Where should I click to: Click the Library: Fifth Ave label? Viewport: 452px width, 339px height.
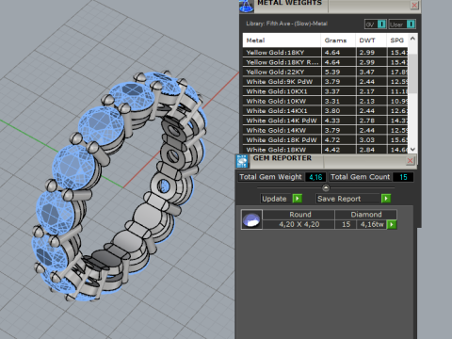286,24
